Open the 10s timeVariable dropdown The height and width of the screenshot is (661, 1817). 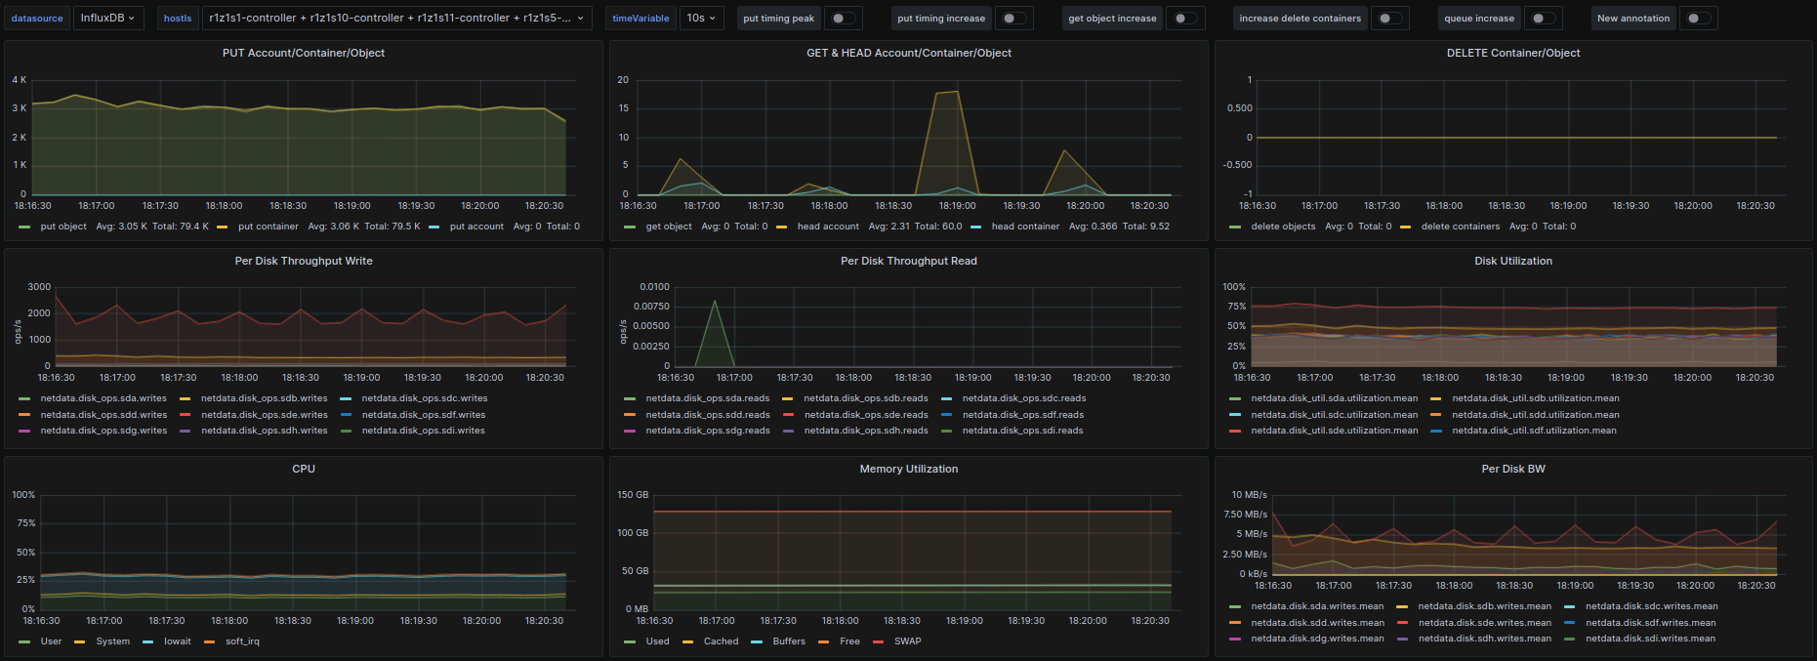click(x=701, y=19)
